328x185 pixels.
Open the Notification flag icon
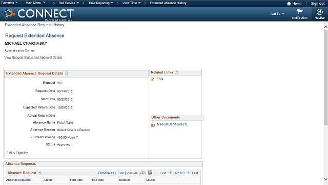(299, 12)
